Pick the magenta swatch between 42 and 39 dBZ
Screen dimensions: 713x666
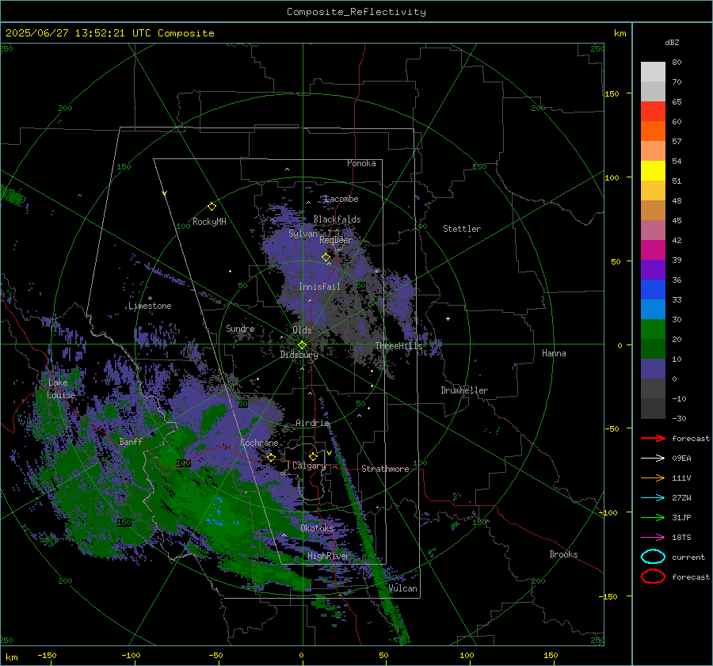(x=653, y=250)
